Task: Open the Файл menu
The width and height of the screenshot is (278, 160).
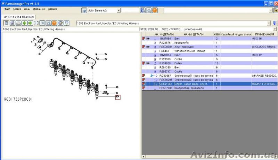Action: (8, 8)
